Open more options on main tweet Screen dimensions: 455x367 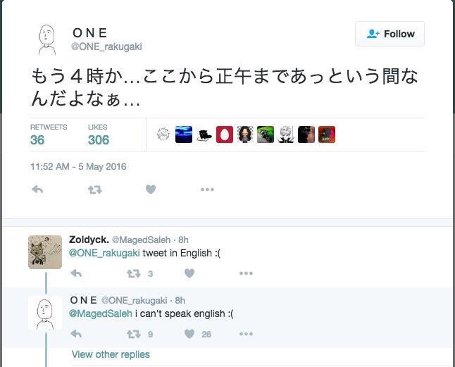click(x=207, y=189)
